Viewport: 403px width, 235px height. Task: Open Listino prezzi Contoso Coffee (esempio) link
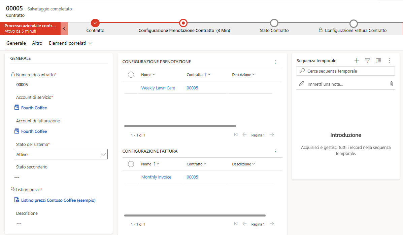point(58,200)
